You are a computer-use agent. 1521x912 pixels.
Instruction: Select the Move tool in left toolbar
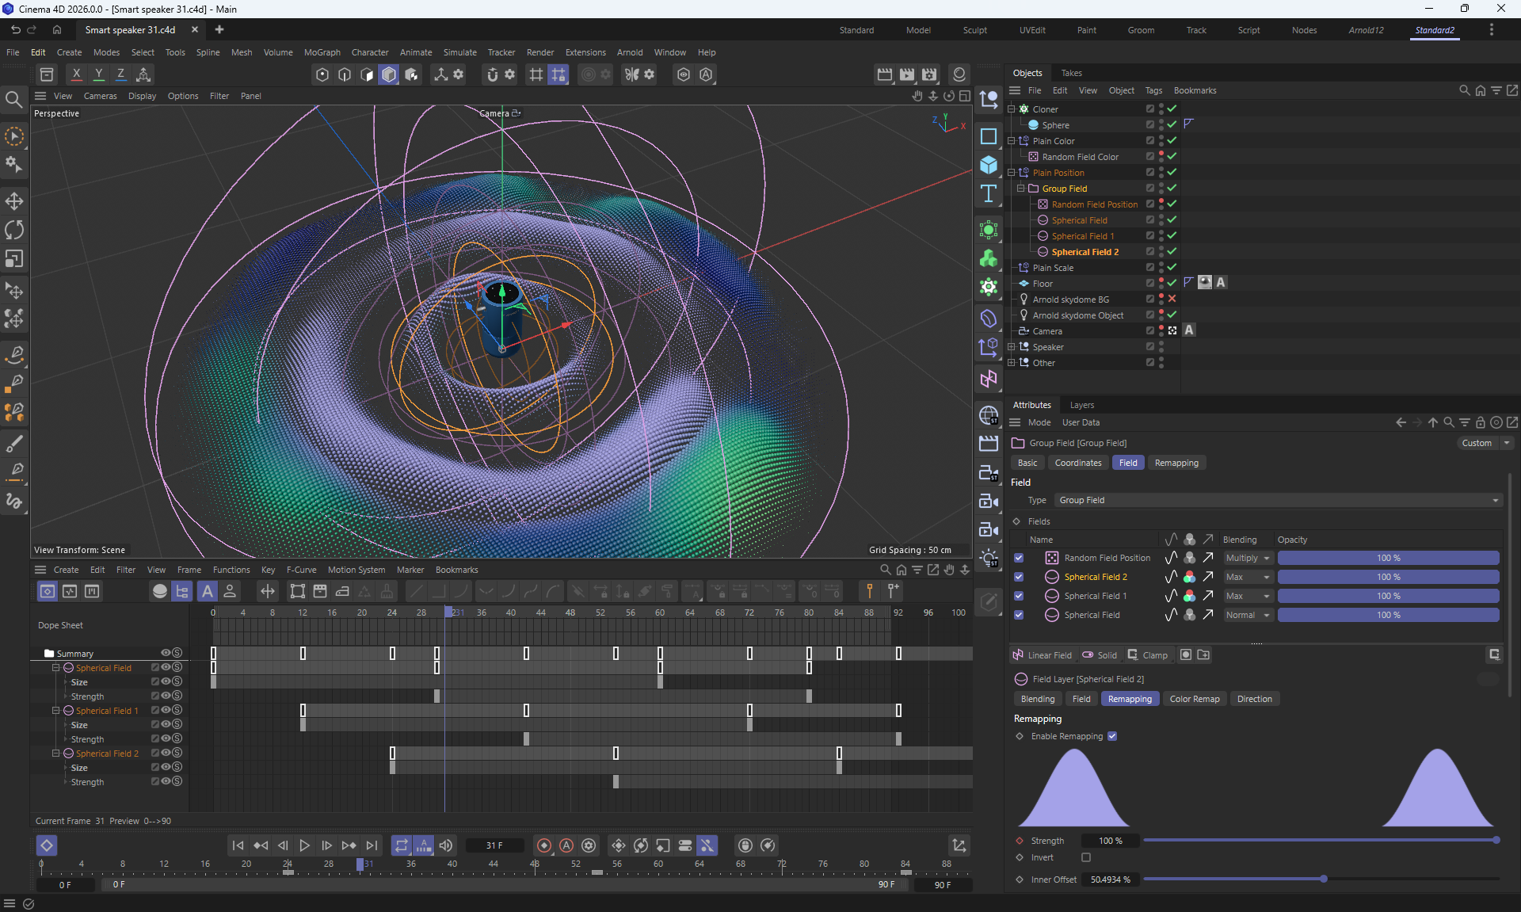point(14,200)
